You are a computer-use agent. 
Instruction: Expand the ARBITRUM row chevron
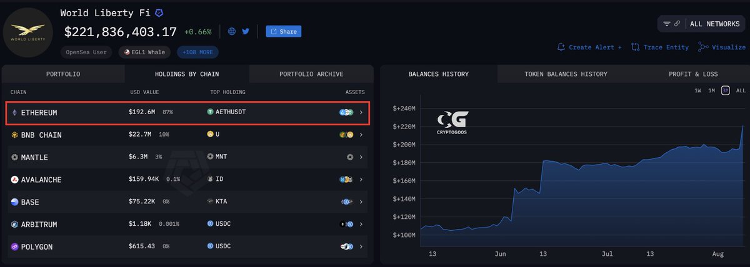click(x=361, y=225)
